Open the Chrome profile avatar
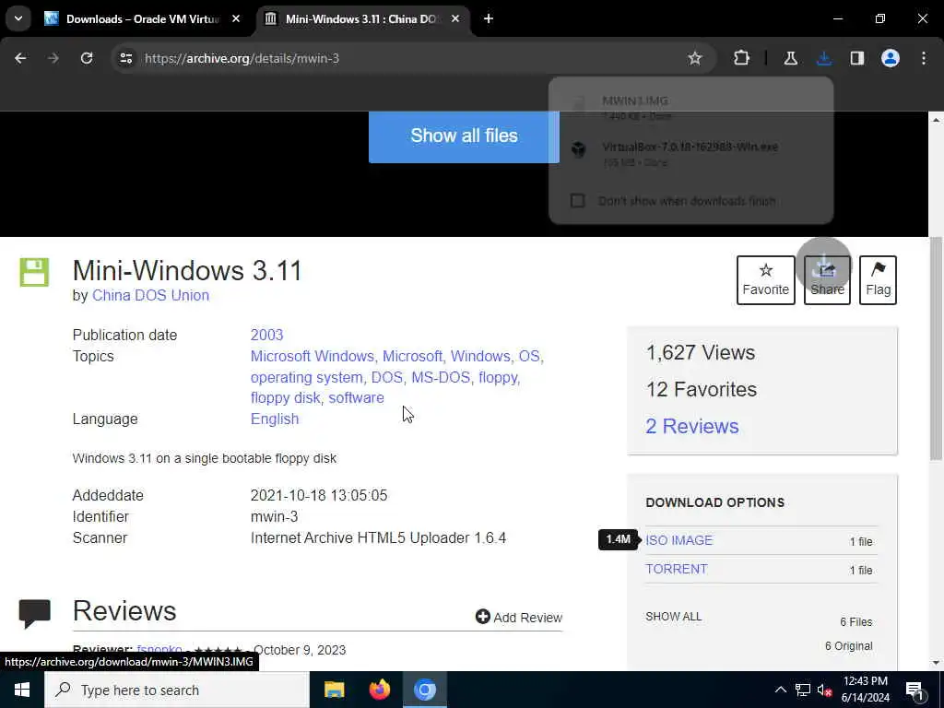Screen dimensions: 944x708 891,58
